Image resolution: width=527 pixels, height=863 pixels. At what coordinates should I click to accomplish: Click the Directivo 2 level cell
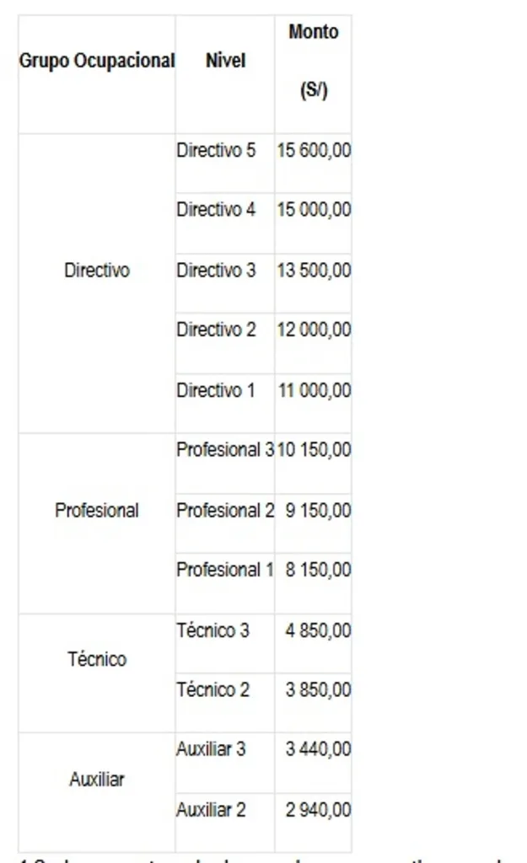[225, 343]
